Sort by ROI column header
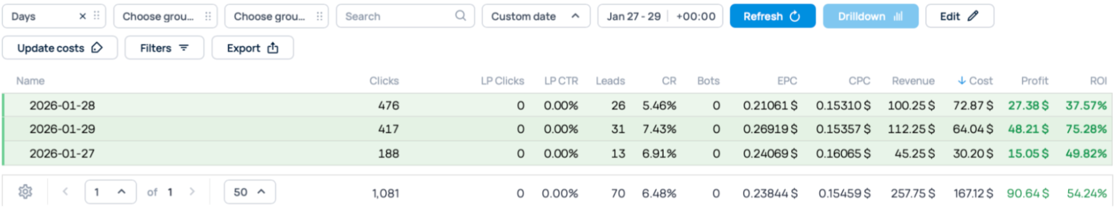The height and width of the screenshot is (211, 1114). tap(1098, 81)
